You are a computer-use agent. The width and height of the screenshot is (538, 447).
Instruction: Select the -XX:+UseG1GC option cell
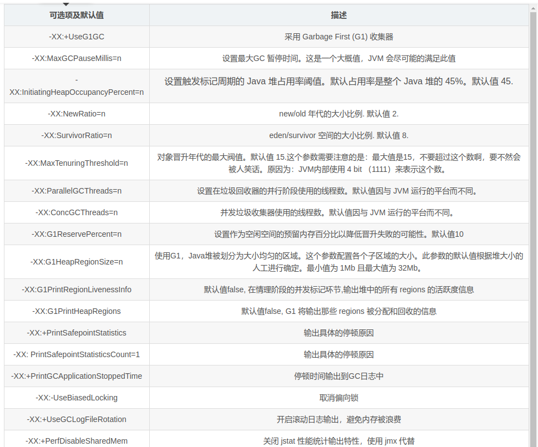coord(77,37)
